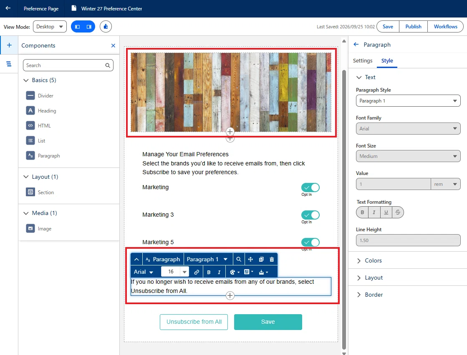
Task: Switch to the Style tab
Action: pyautogui.click(x=387, y=61)
